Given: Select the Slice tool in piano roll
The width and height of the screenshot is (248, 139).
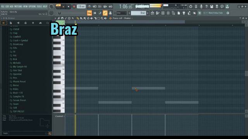Looking at the screenshot, I should coord(95,18).
